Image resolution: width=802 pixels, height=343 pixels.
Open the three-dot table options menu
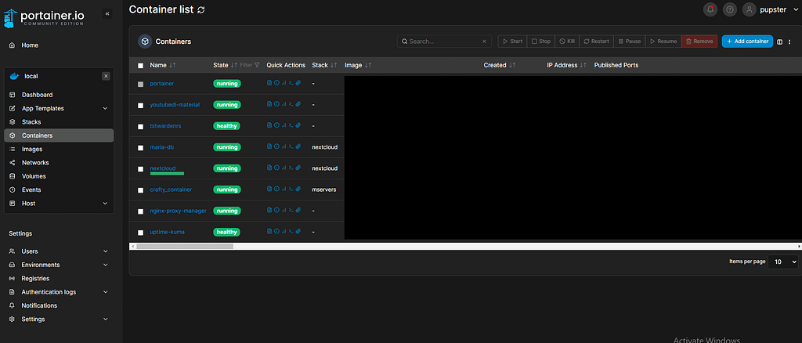(x=789, y=42)
